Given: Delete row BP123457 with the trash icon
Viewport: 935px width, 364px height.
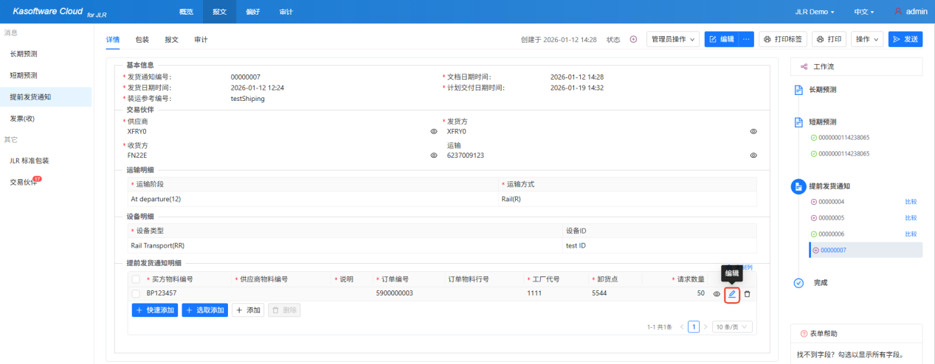Looking at the screenshot, I should pos(747,294).
